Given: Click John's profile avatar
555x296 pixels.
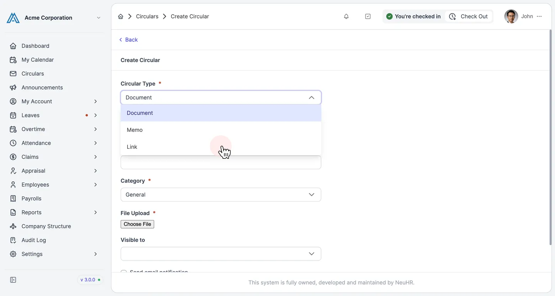Looking at the screenshot, I should pyautogui.click(x=511, y=17).
